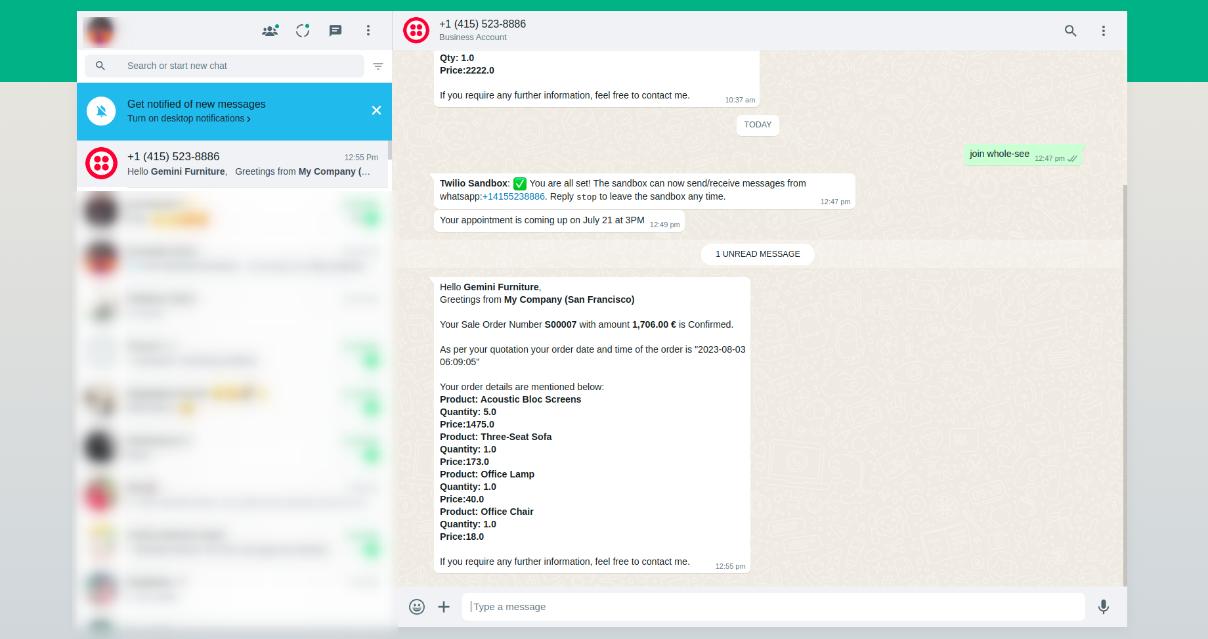1208x639 pixels.
Task: Click 'Greetings from My Company (San Francisco)' line
Action: (537, 300)
